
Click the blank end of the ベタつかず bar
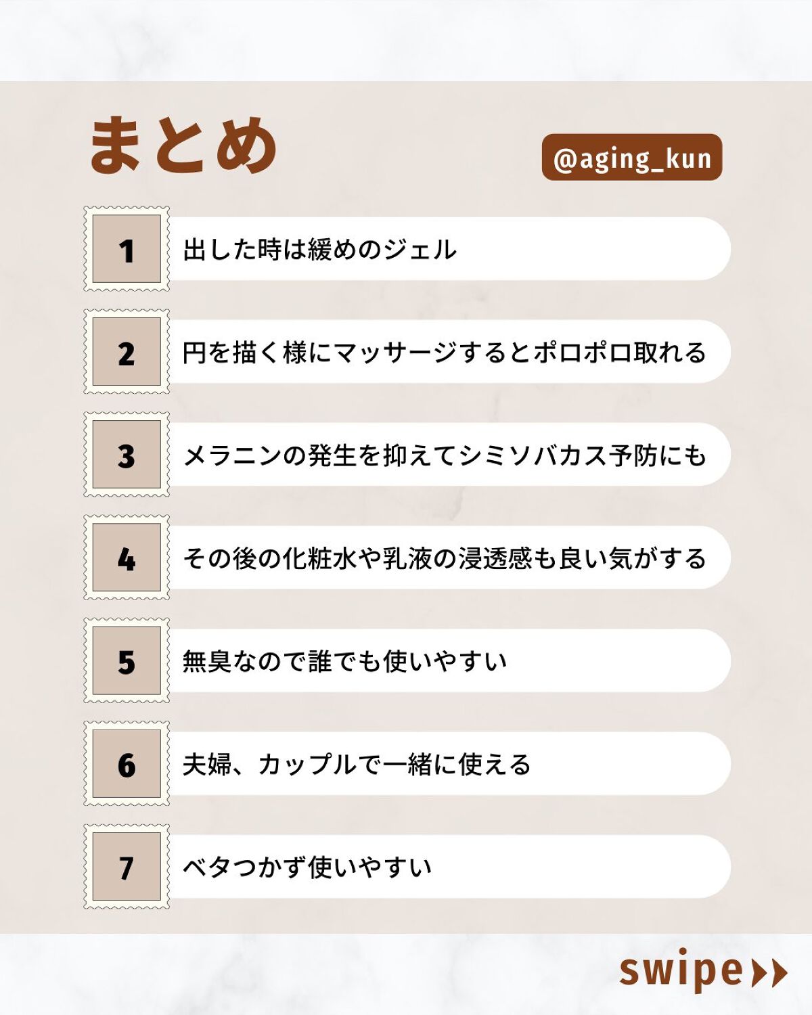click(x=609, y=867)
